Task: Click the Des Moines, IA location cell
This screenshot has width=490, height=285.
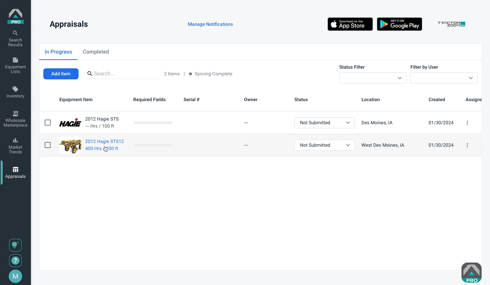Action: [x=377, y=123]
